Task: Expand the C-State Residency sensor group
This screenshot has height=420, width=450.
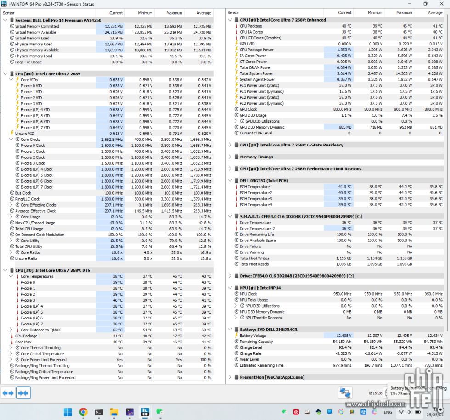Action: 230,145
